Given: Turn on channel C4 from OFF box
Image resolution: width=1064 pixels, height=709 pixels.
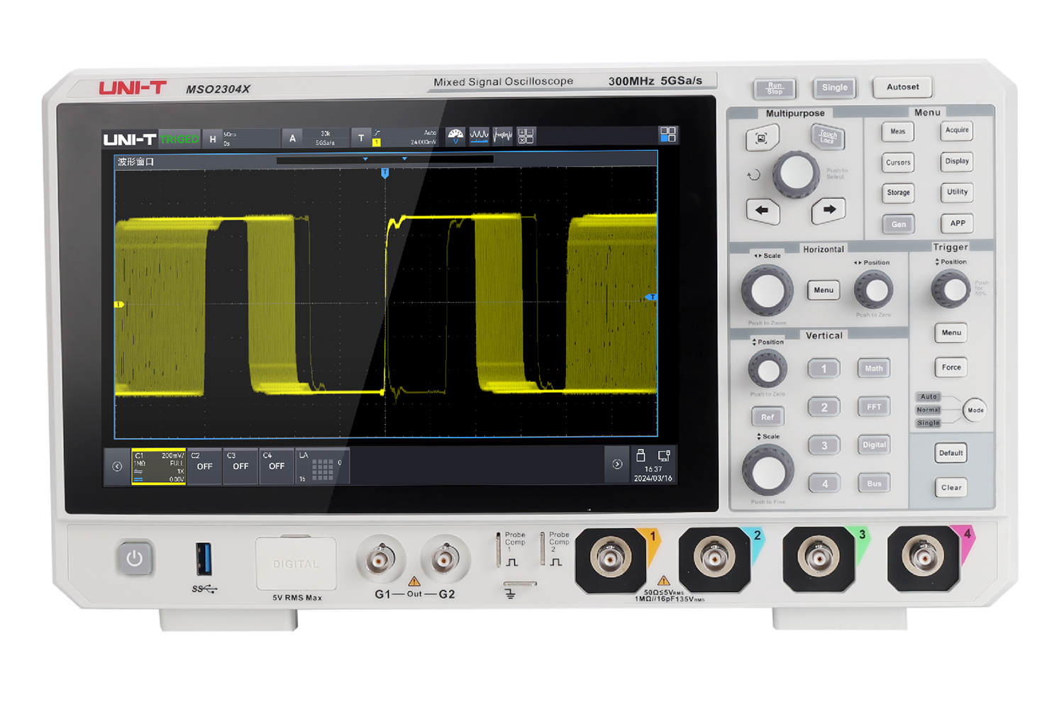Looking at the screenshot, I should (x=277, y=467).
